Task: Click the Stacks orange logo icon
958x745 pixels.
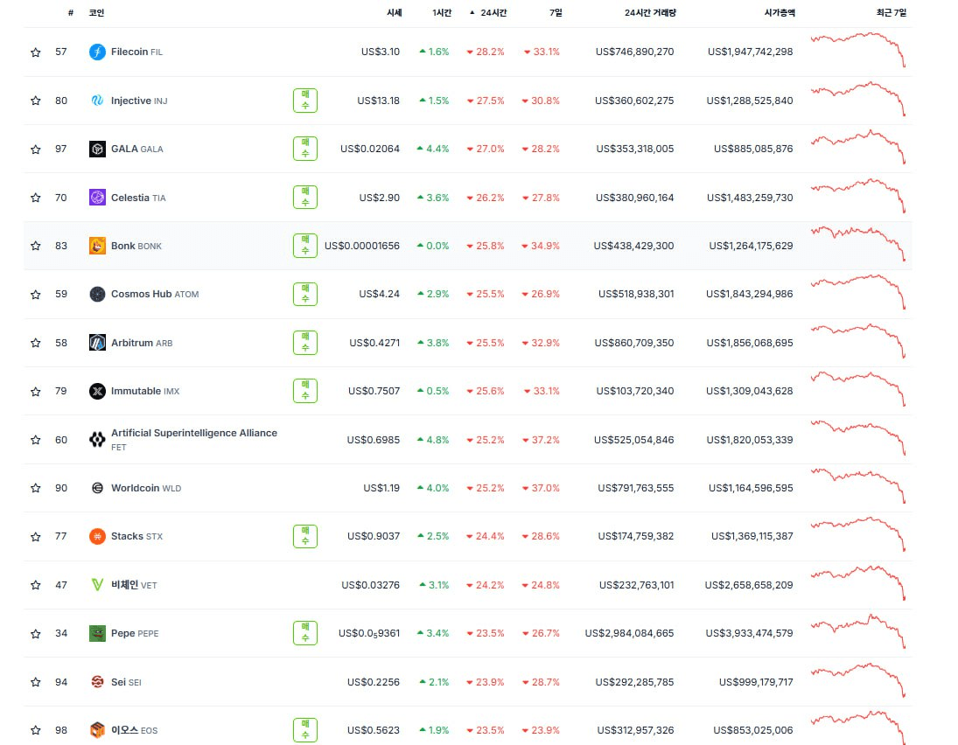Action: coord(97,536)
